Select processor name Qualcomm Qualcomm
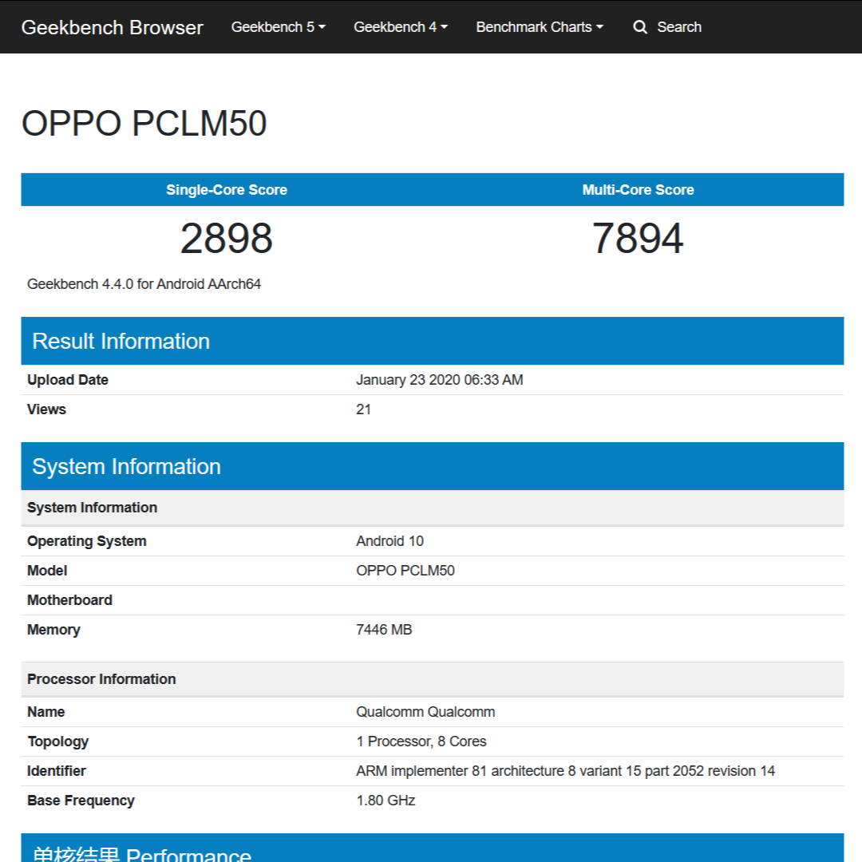 425,712
